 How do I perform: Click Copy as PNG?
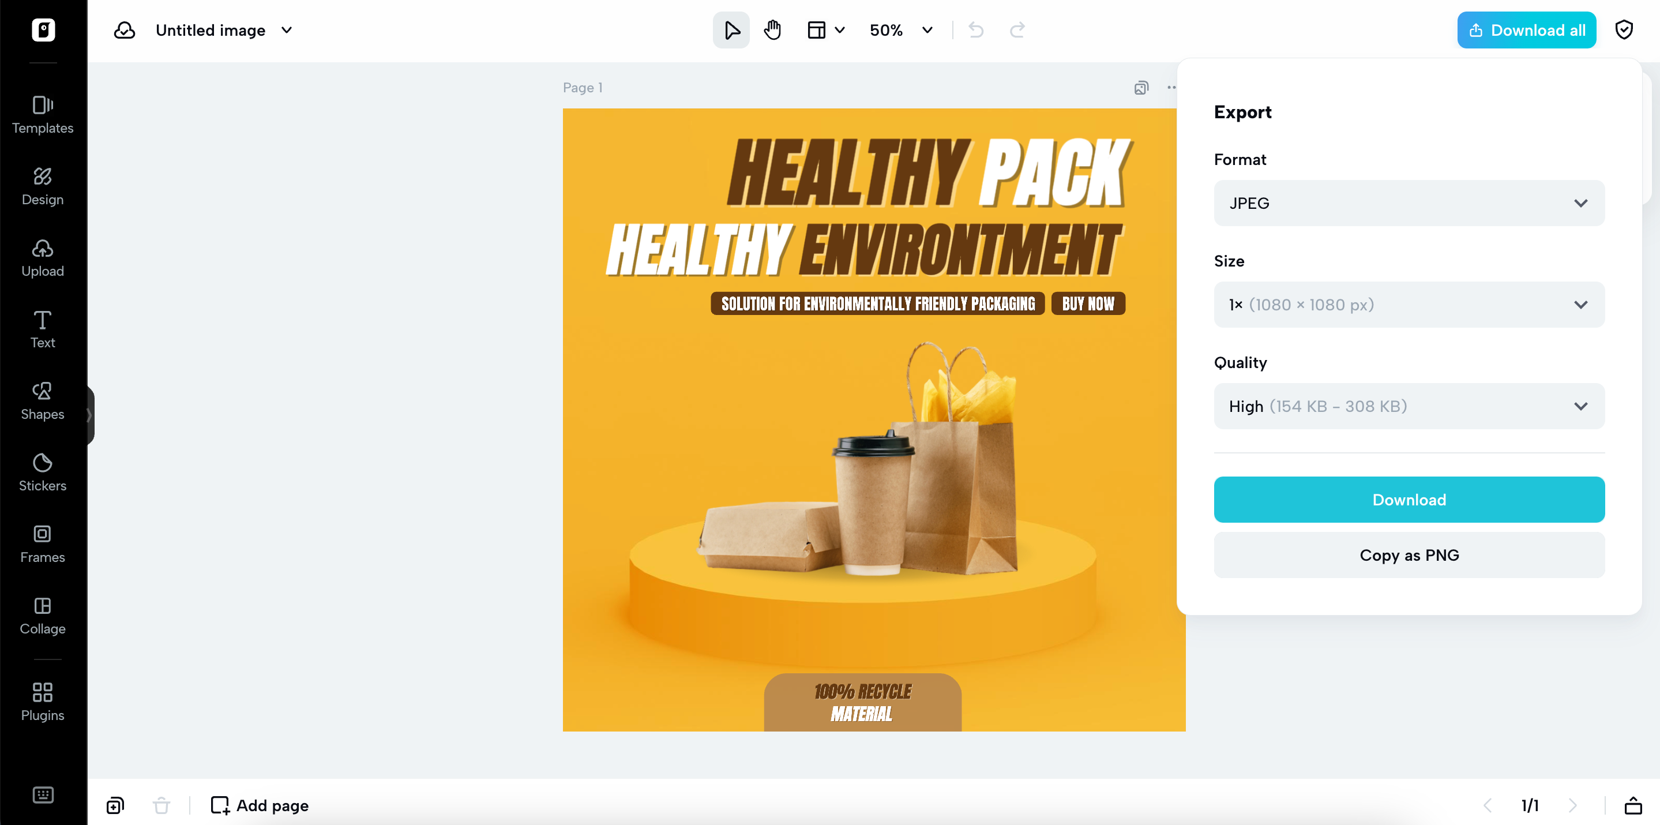coord(1408,555)
